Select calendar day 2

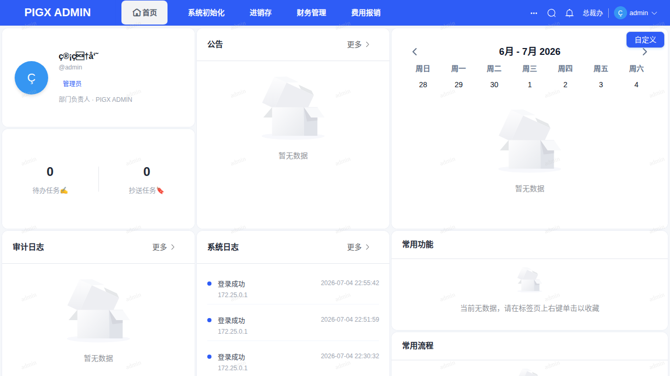coord(565,85)
